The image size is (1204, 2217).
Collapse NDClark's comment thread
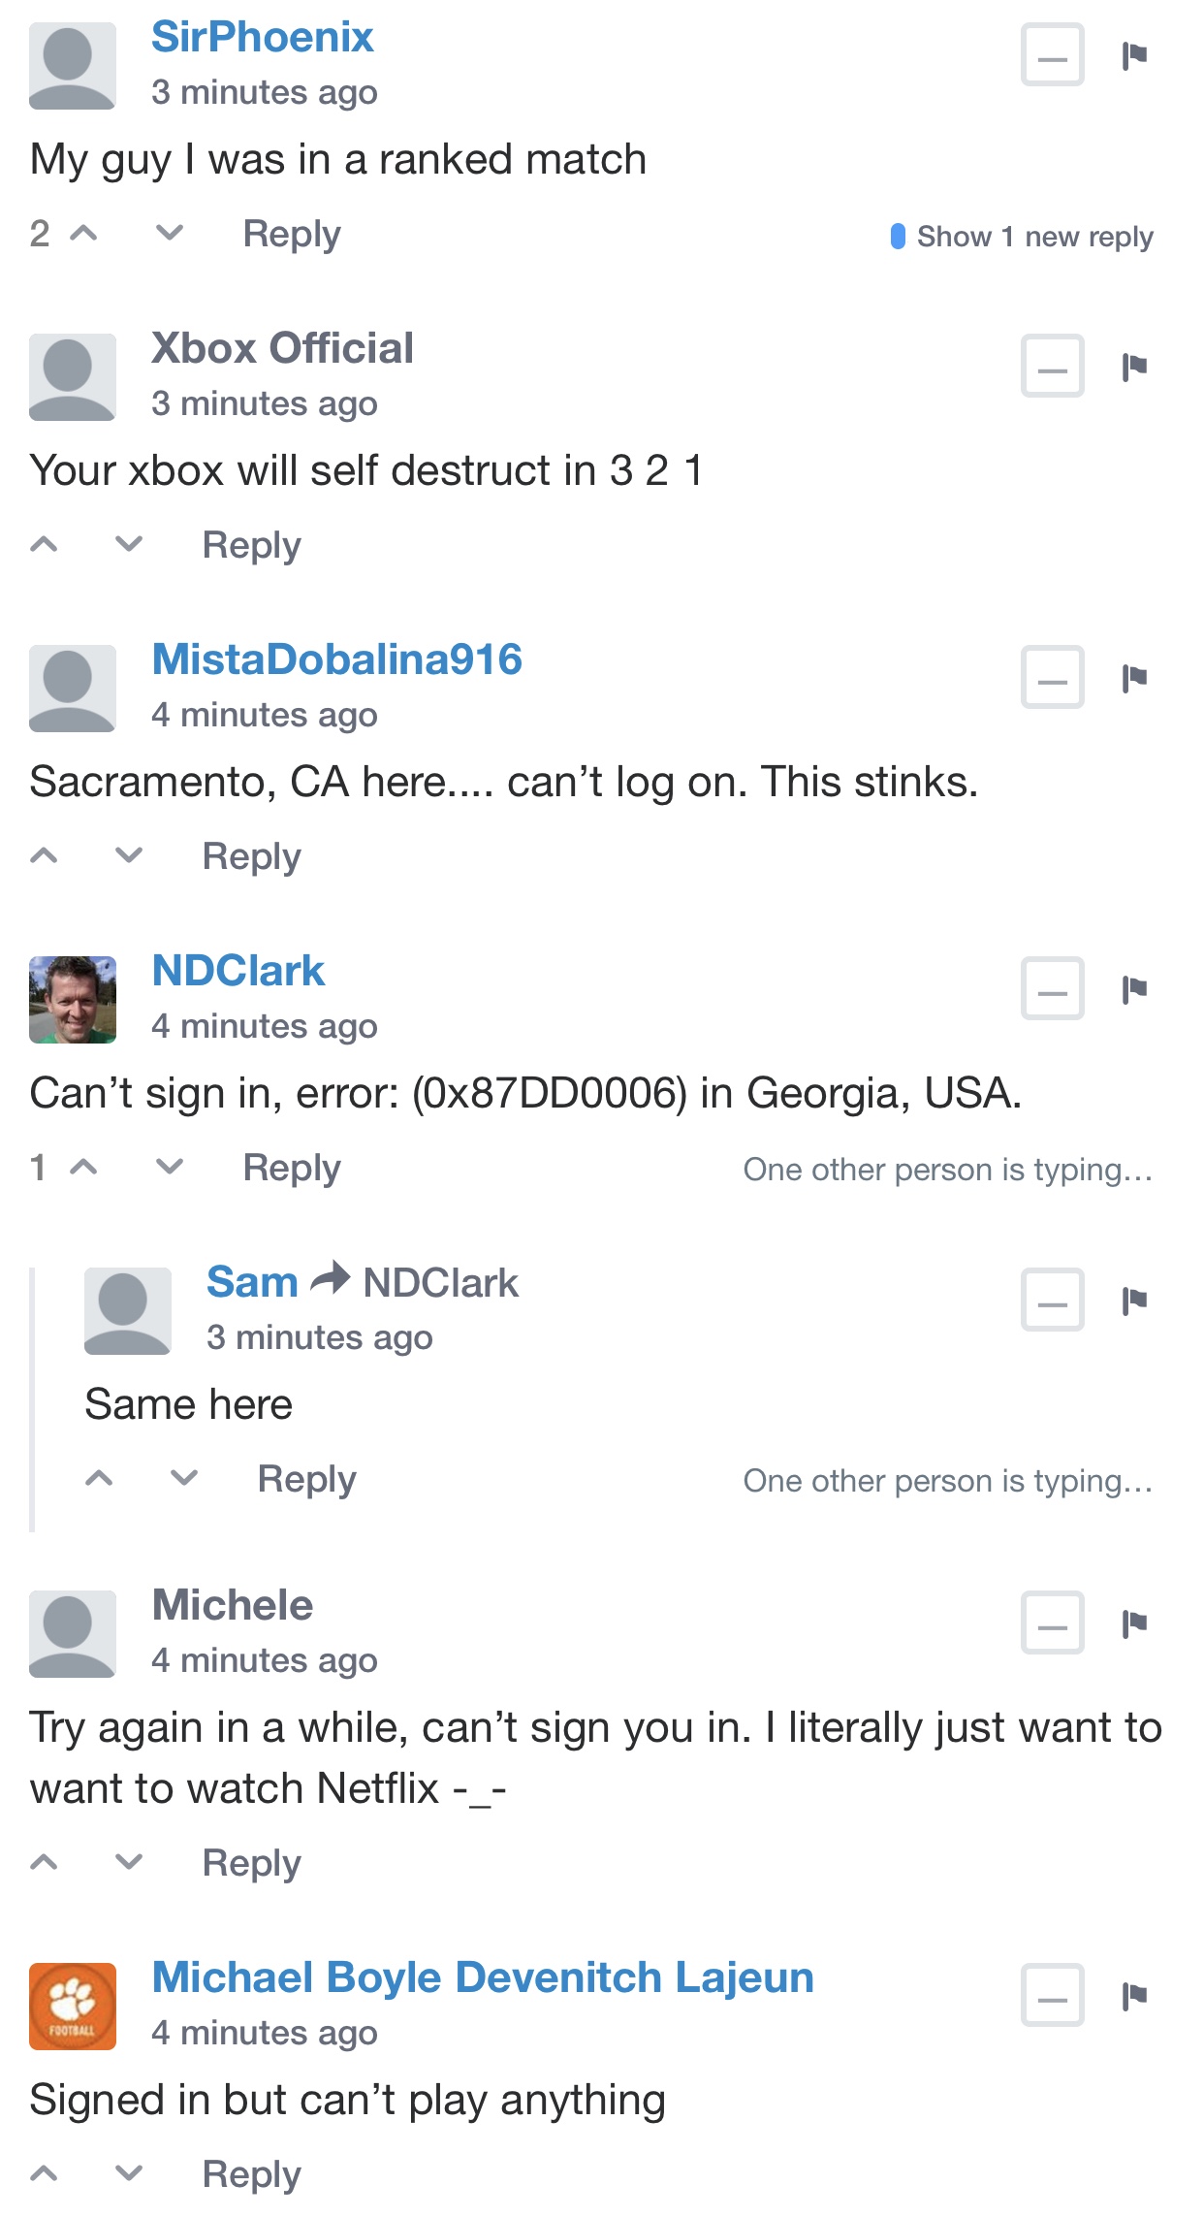point(1052,989)
